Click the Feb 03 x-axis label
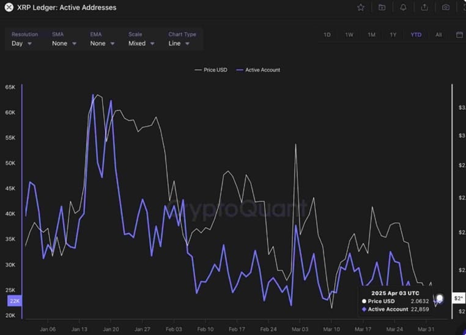Screen dimensions: 466x335 [174, 329]
